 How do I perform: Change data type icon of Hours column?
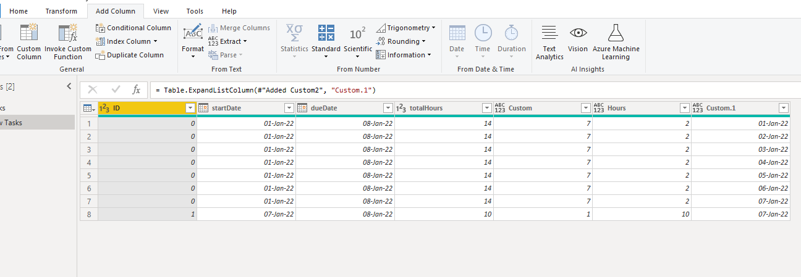tap(599, 108)
